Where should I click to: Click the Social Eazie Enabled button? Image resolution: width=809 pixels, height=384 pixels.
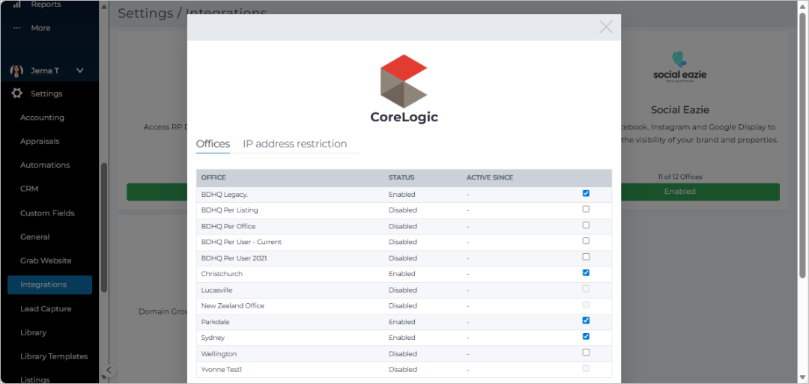click(x=679, y=192)
